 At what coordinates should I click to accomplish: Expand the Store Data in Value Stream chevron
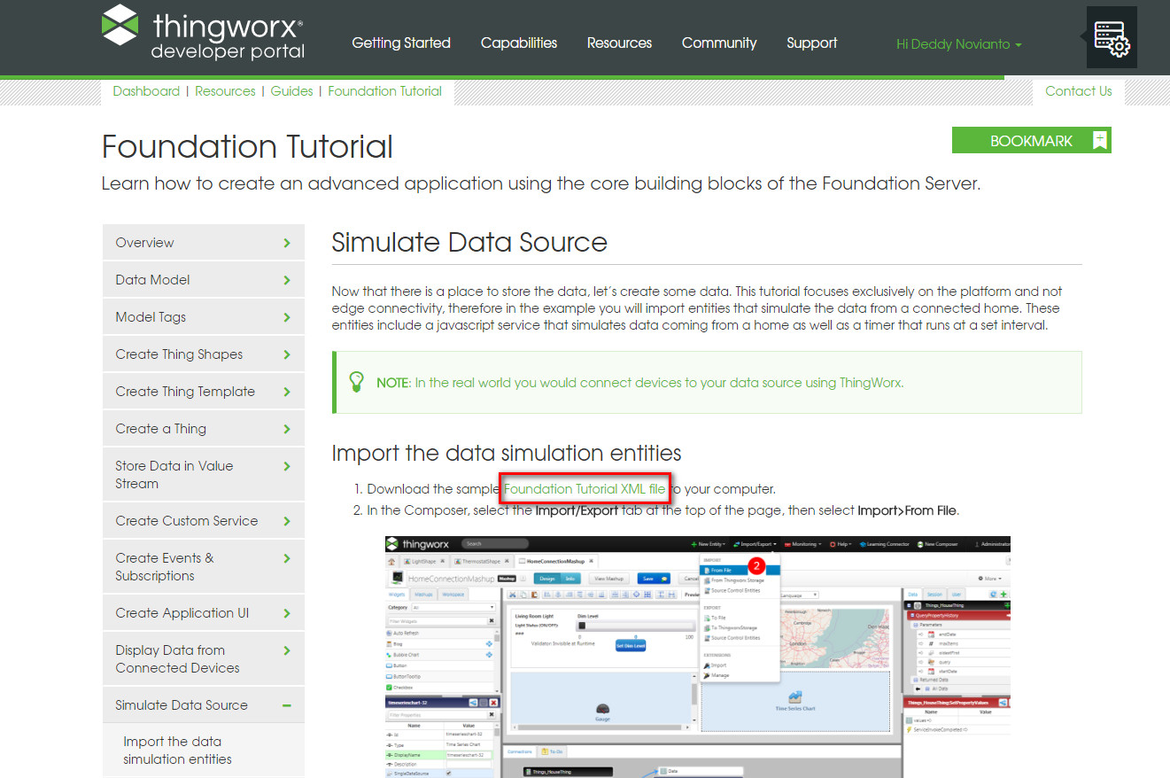(287, 466)
